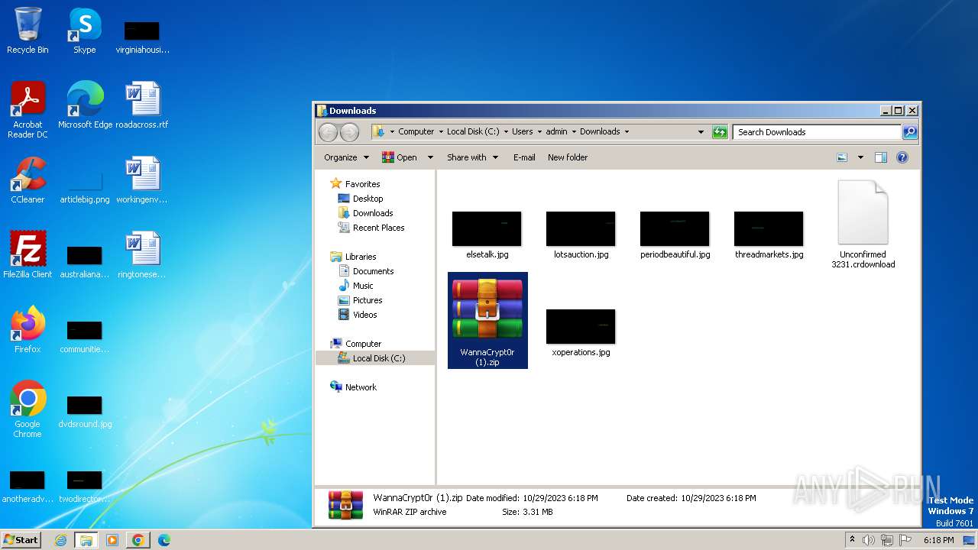Launch Firefox from the desktop

click(x=28, y=329)
